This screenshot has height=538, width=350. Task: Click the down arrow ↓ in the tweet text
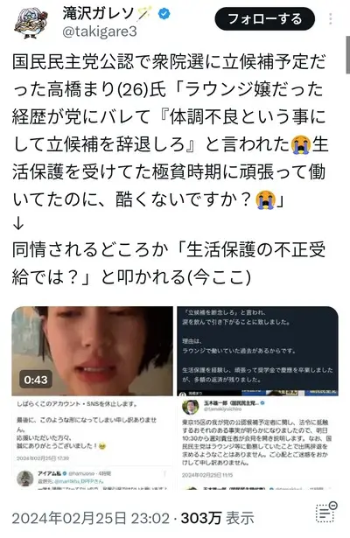point(18,224)
